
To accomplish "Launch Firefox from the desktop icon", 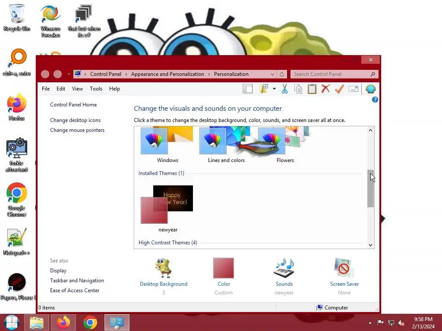I will (17, 107).
